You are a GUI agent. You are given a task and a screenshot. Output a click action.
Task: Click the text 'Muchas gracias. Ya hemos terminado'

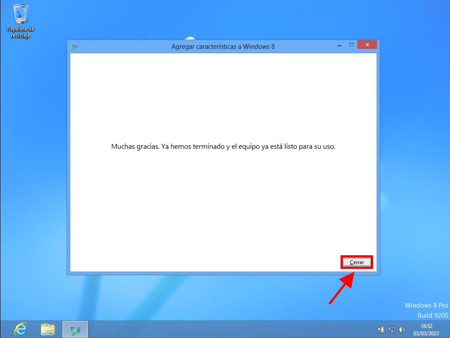(168, 146)
